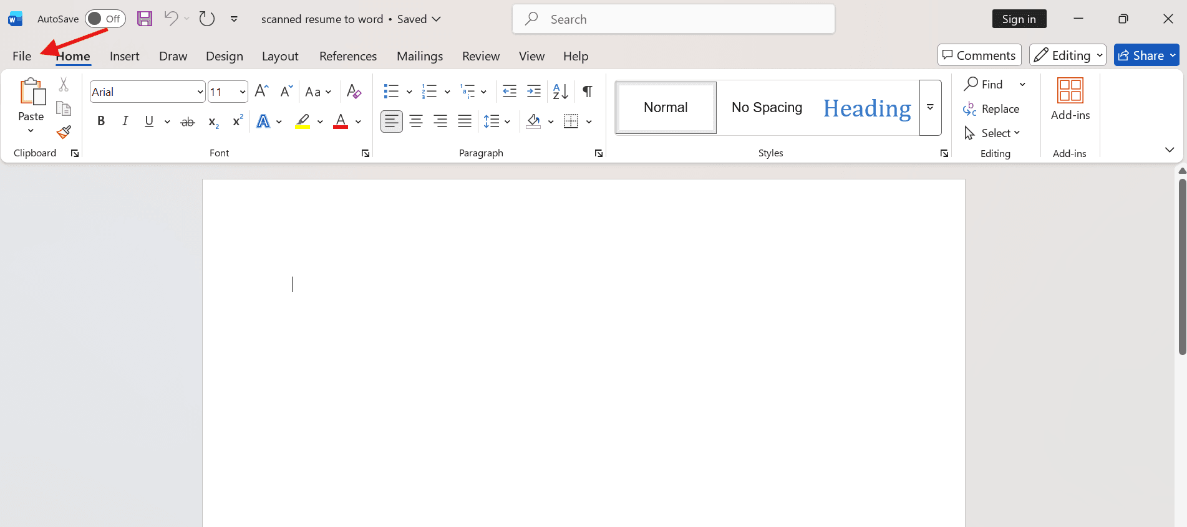Image resolution: width=1187 pixels, height=527 pixels.
Task: Toggle Bold formatting
Action: 101,121
